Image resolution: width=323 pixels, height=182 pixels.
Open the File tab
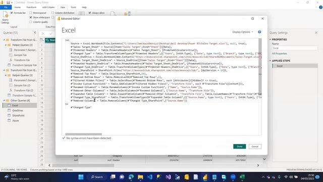6,8
